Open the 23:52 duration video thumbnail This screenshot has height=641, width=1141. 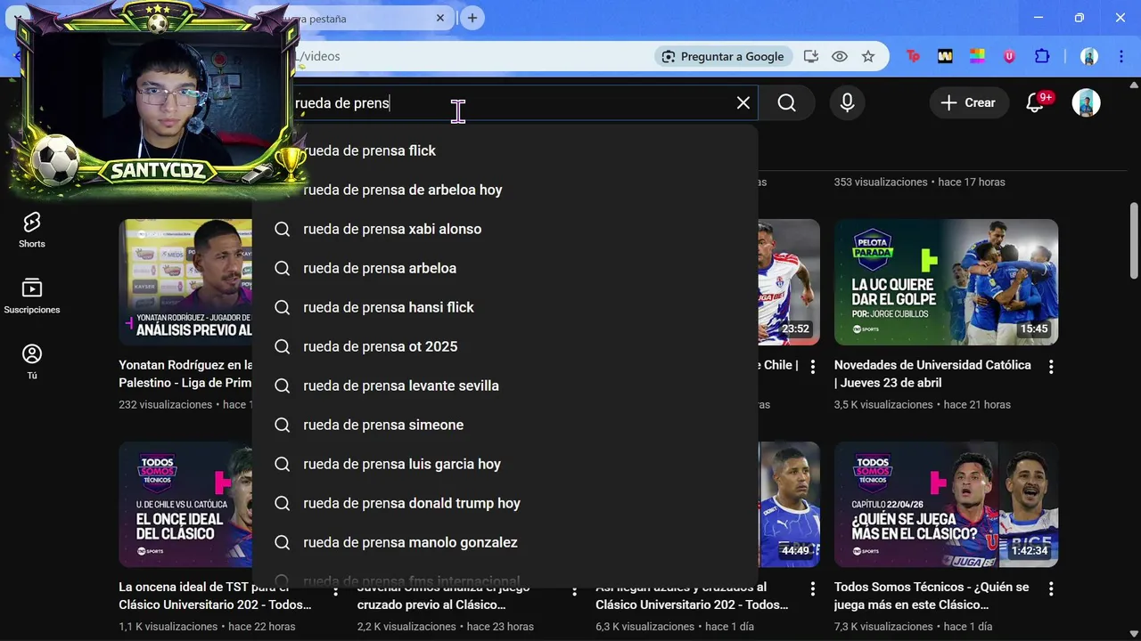click(x=789, y=282)
